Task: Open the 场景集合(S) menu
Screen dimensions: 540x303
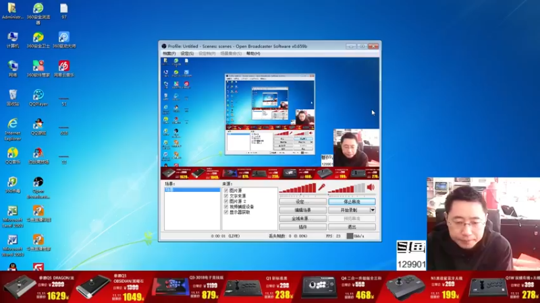Action: [x=231, y=54]
